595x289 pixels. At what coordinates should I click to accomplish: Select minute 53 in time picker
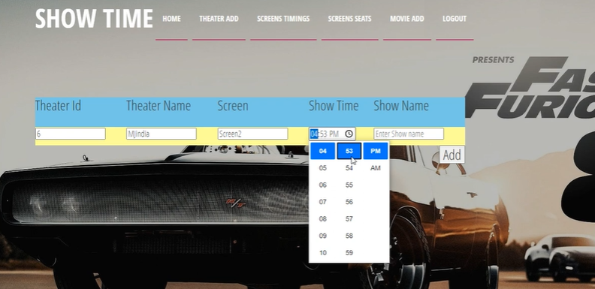pos(349,151)
